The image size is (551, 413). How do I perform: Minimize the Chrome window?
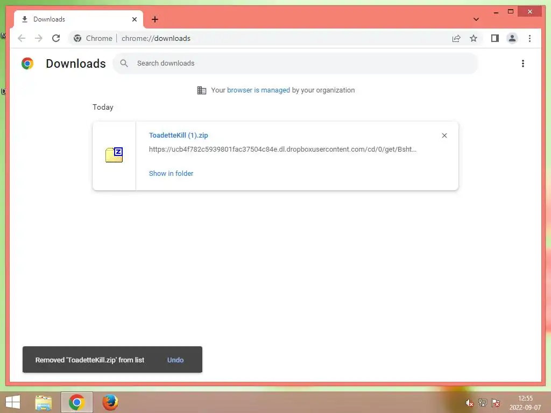click(496, 12)
